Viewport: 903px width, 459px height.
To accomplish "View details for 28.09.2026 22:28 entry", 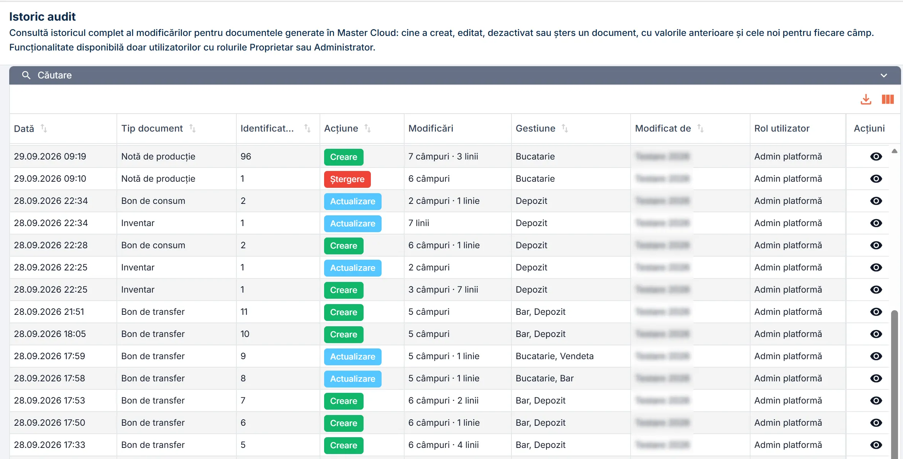I will [x=876, y=245].
